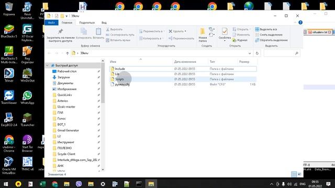Open Рабочий стол in navigation pane
This screenshot has height=188, width=335.
[66, 72]
